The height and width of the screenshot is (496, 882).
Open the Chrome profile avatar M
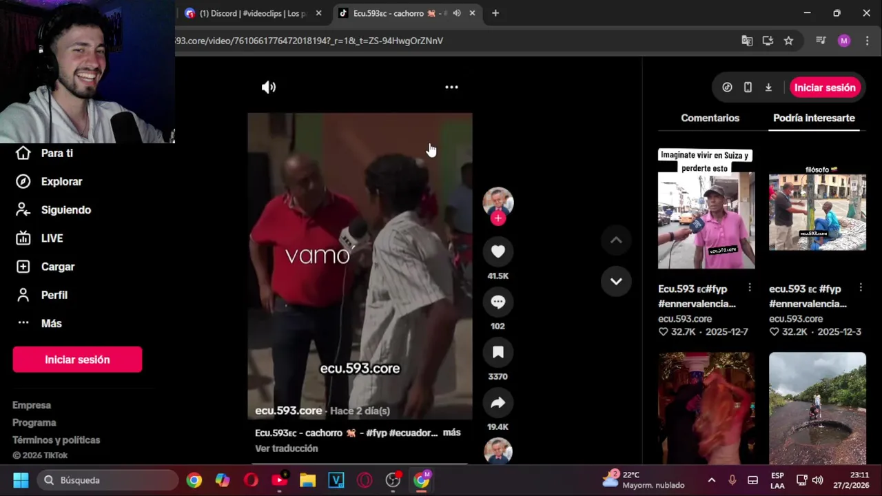(x=844, y=41)
